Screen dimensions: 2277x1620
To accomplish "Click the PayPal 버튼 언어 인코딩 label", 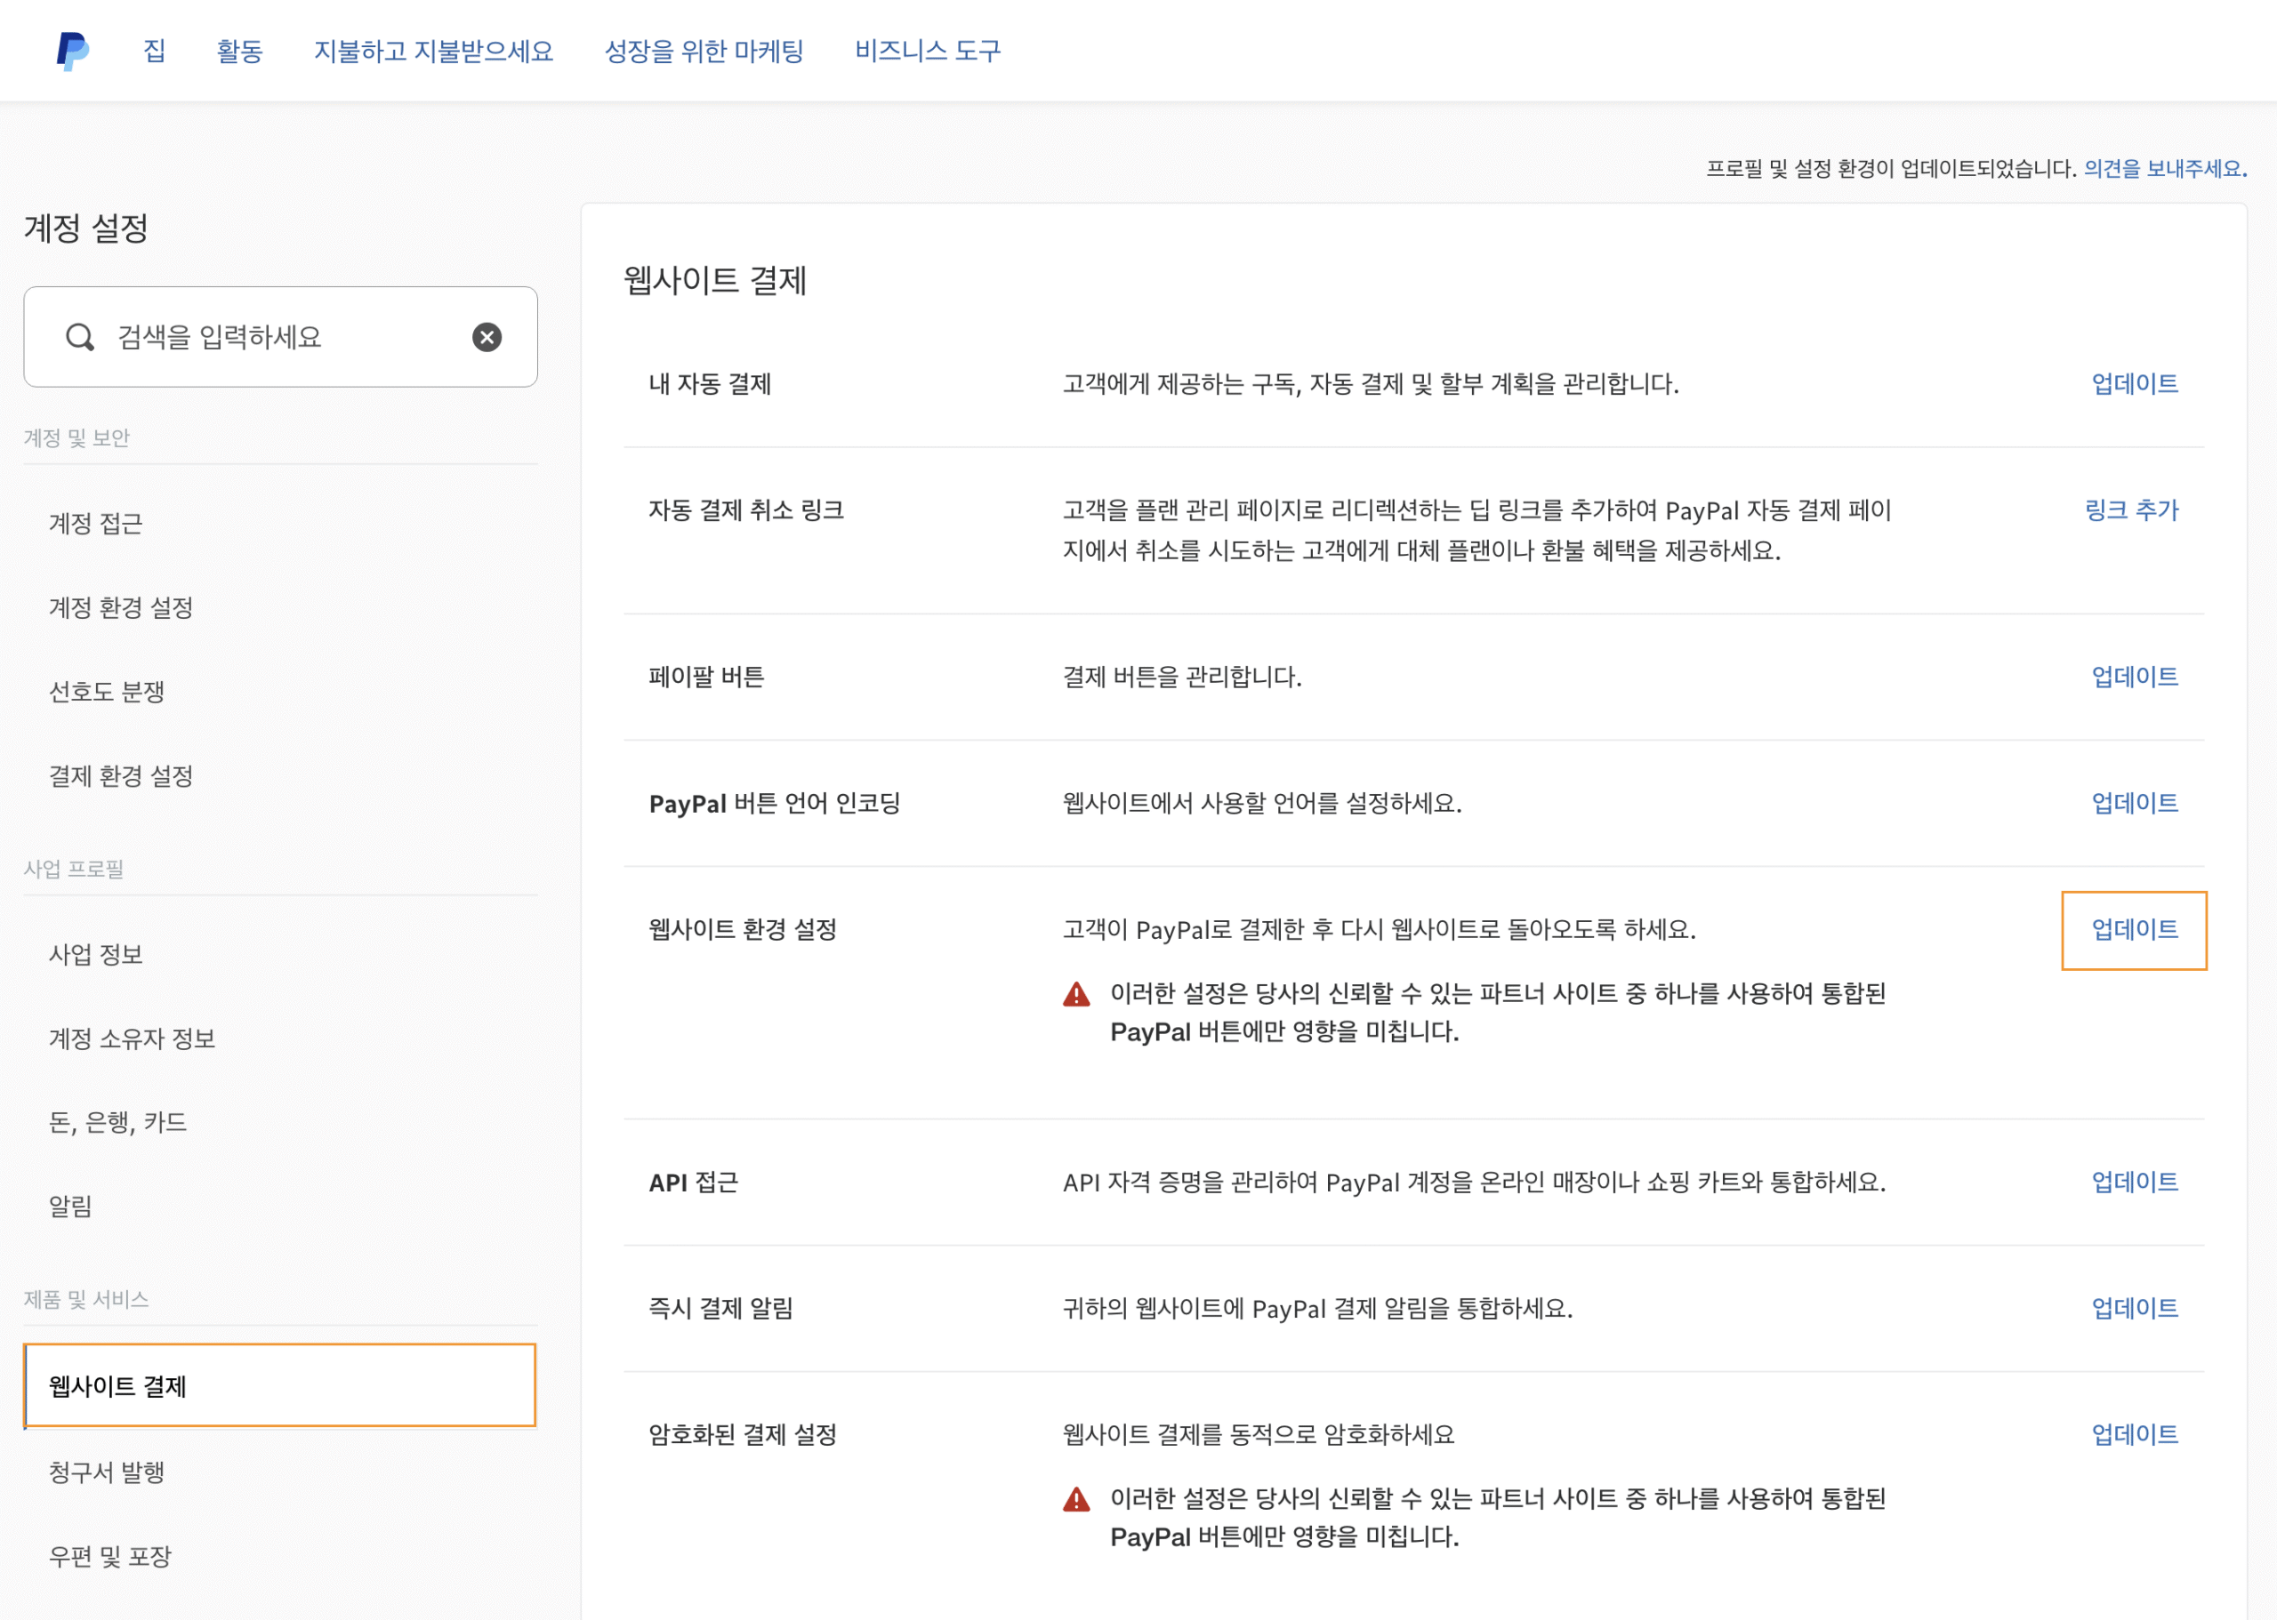I will click(x=776, y=803).
